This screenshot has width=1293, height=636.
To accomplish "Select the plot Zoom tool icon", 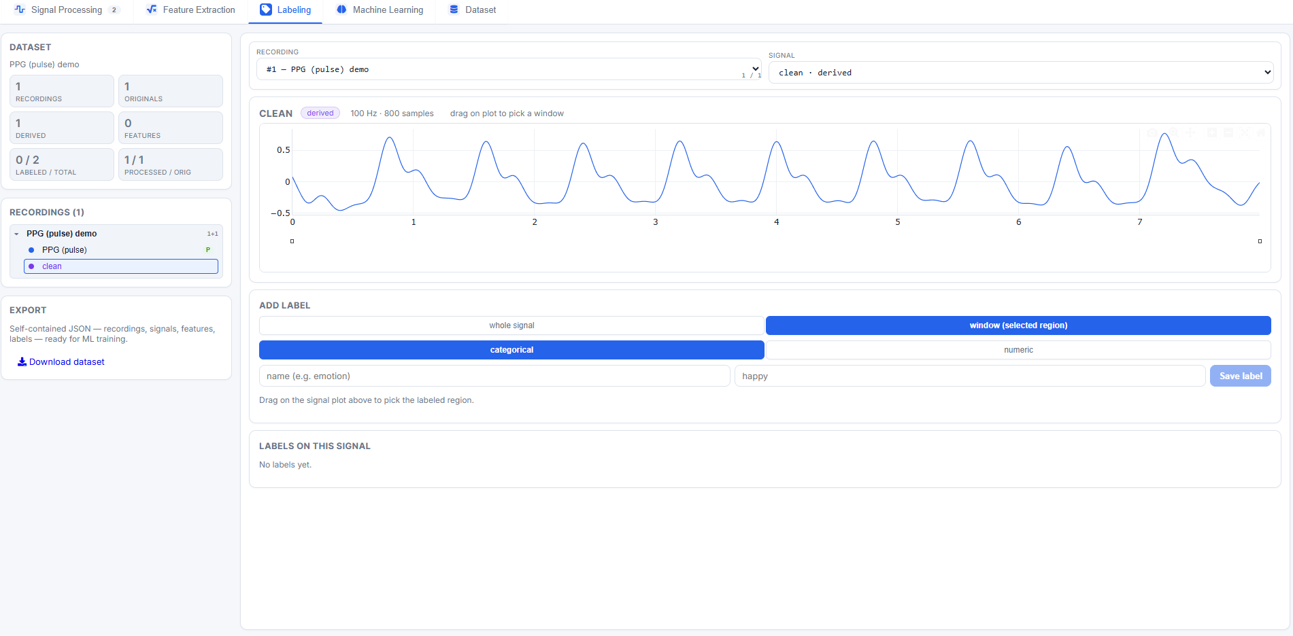I will pos(1173,132).
